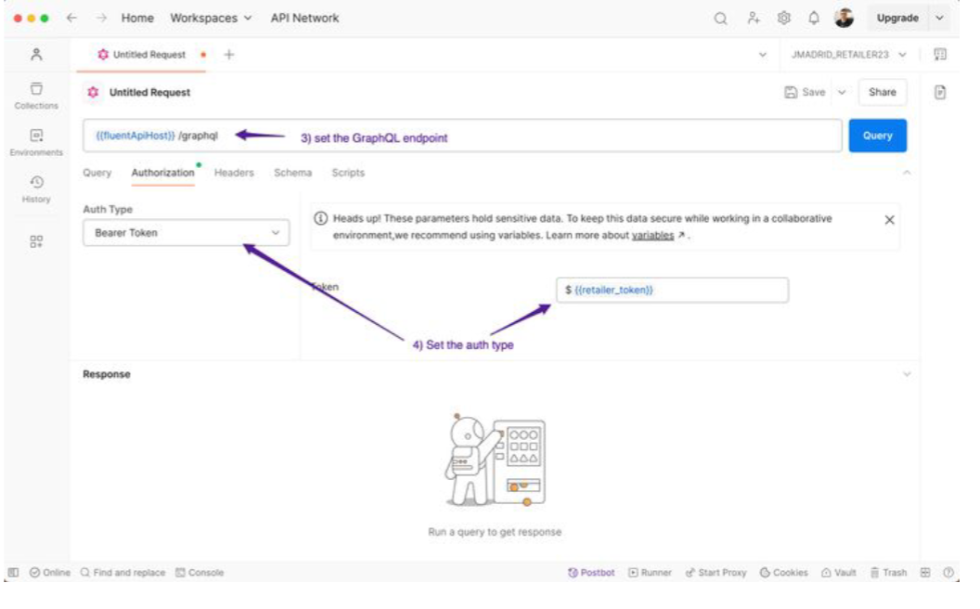Add a new request tab

[229, 55]
